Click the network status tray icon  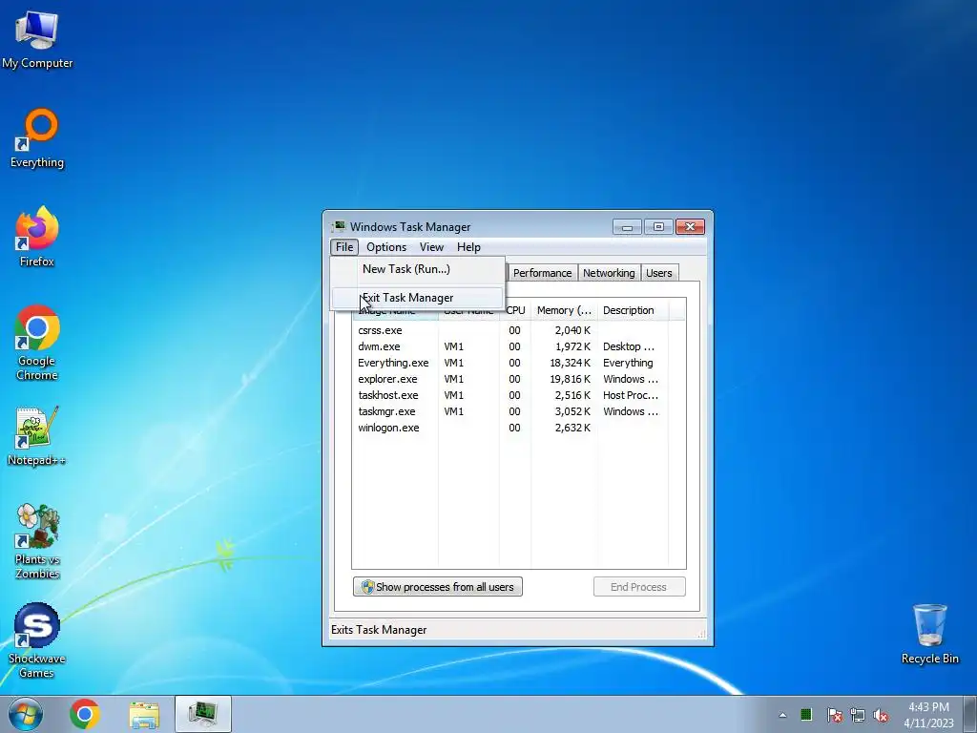[x=858, y=715]
